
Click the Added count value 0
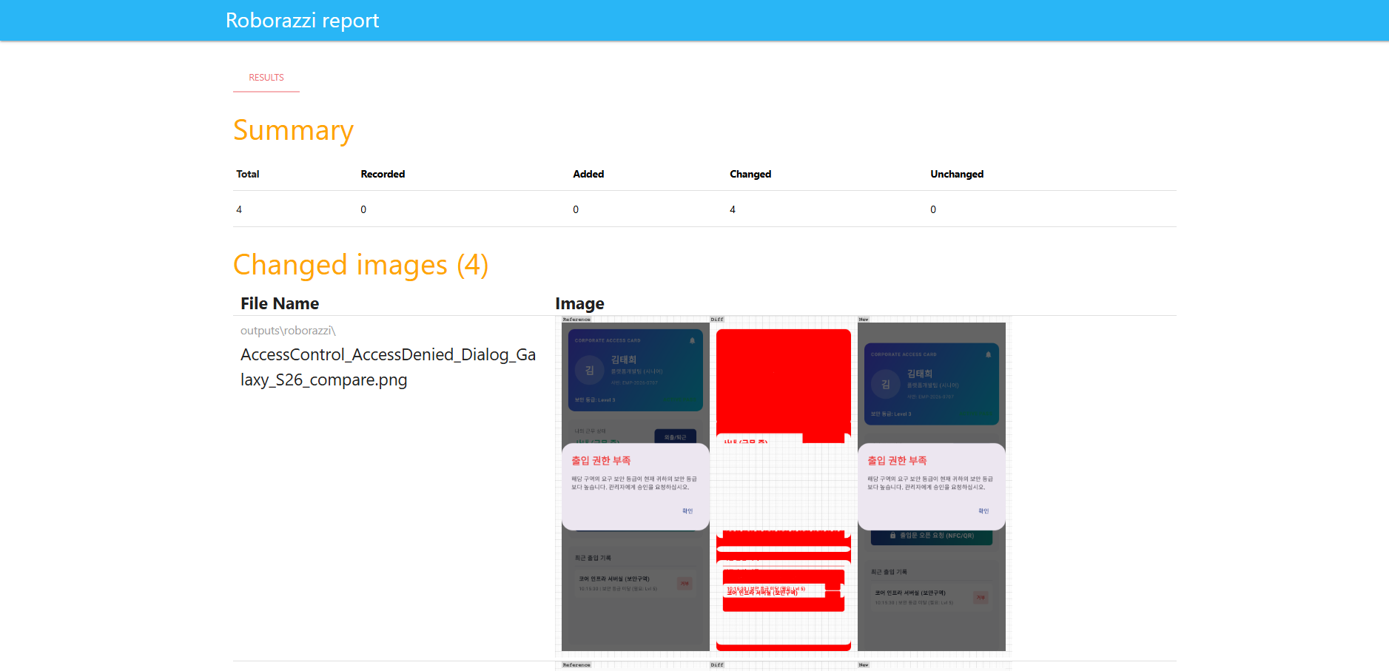coord(576,209)
